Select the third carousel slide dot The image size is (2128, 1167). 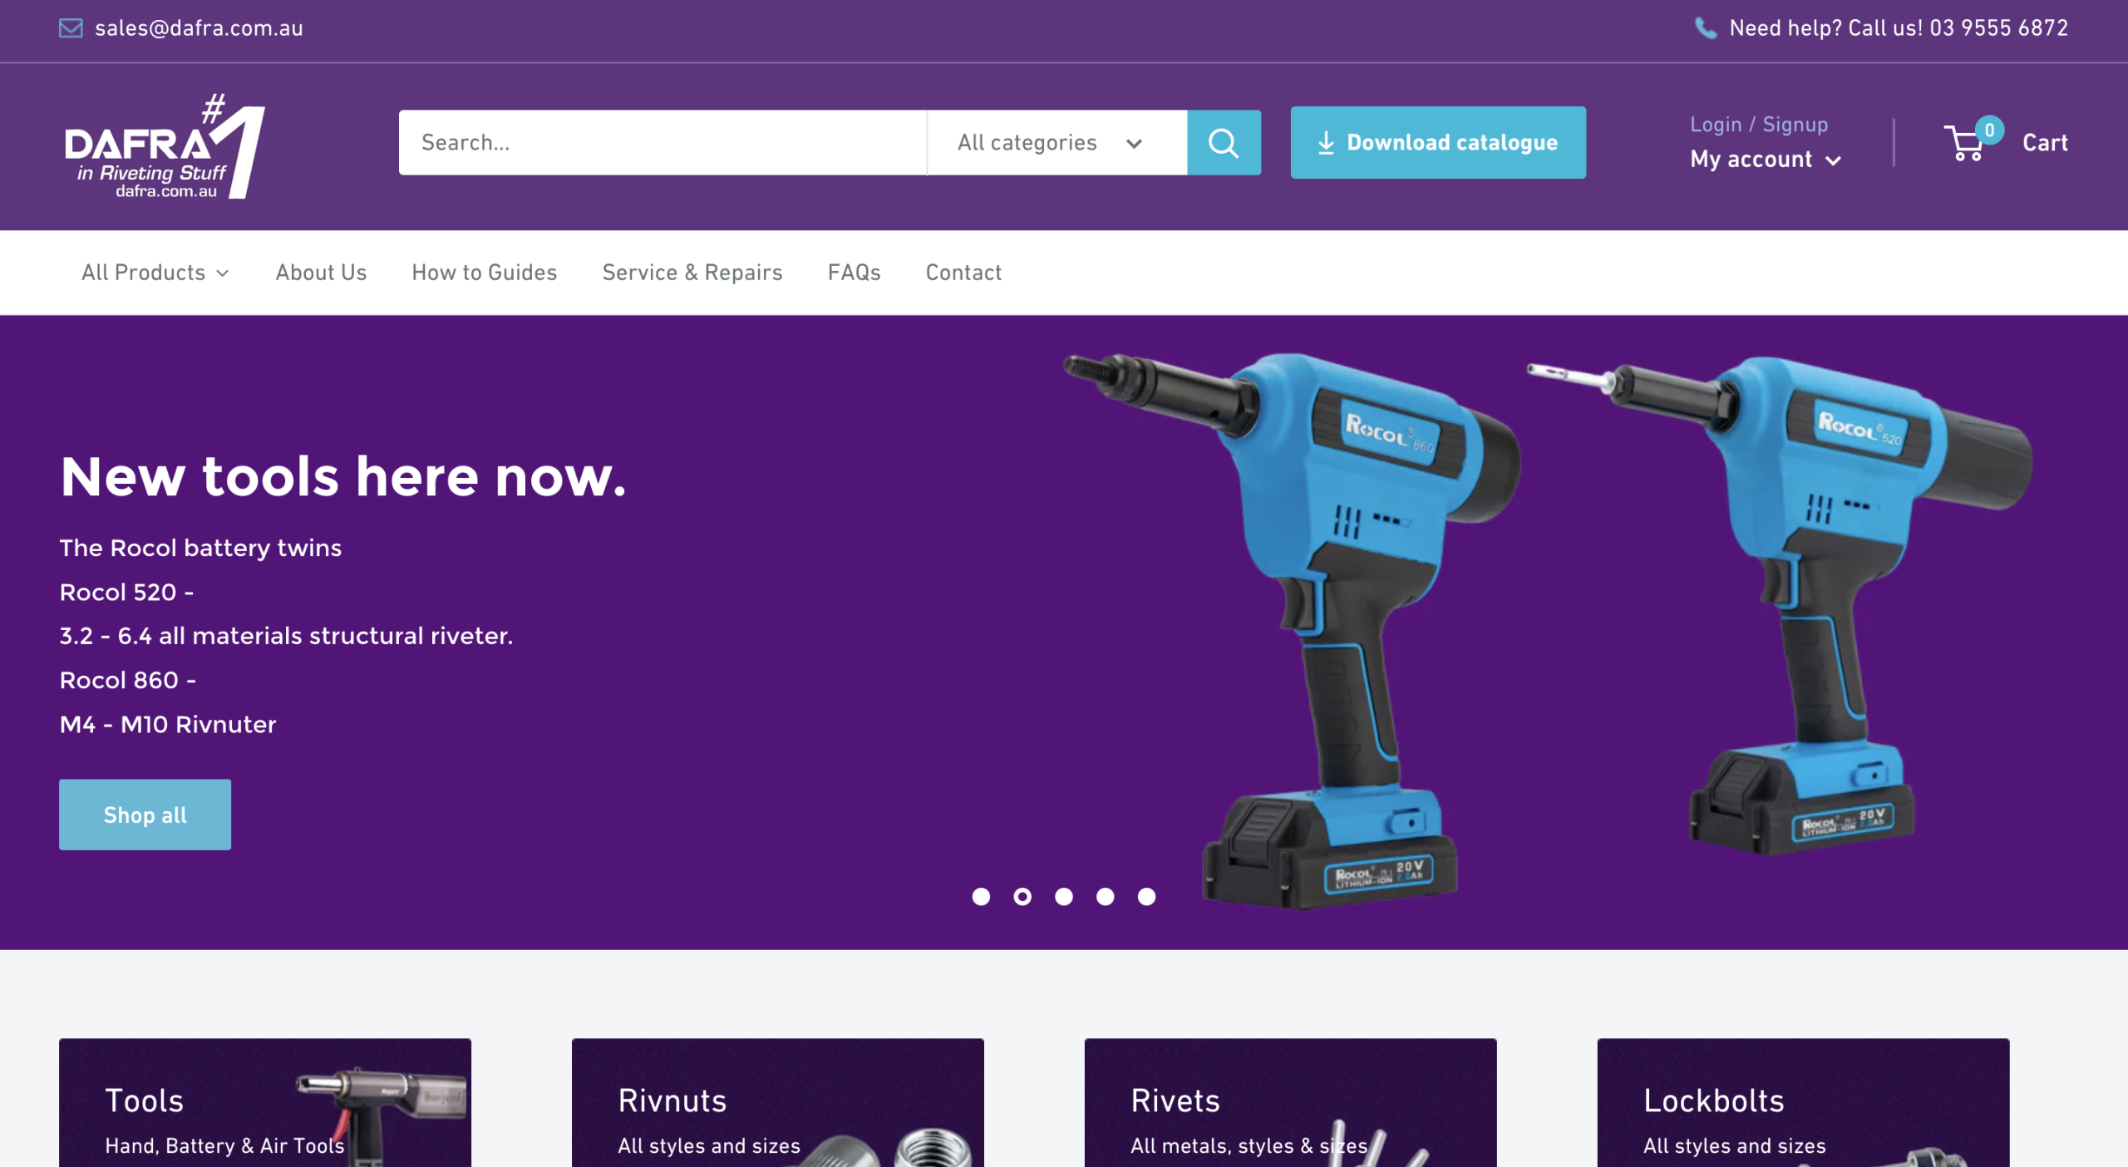point(1063,897)
